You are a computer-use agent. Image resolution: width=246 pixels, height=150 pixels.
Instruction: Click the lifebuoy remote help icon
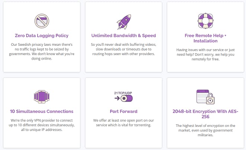coord(205,21)
